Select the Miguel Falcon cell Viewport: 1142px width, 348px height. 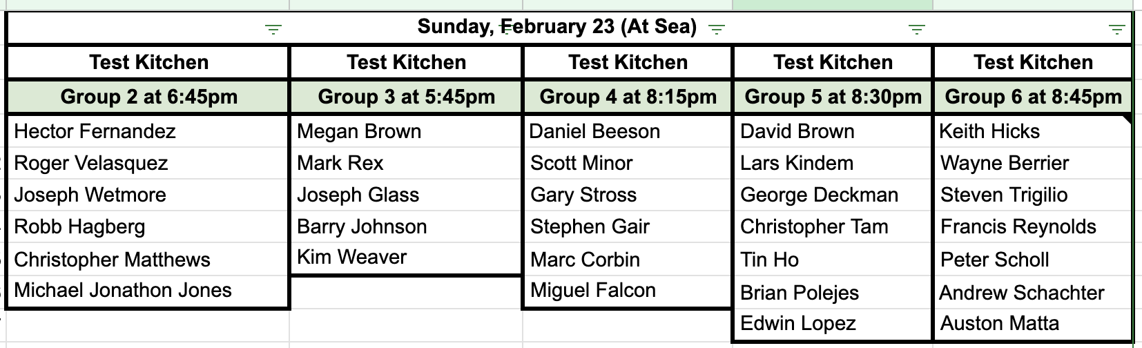coord(628,291)
